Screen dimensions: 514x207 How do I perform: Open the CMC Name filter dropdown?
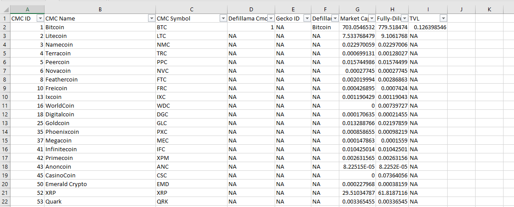[152, 19]
